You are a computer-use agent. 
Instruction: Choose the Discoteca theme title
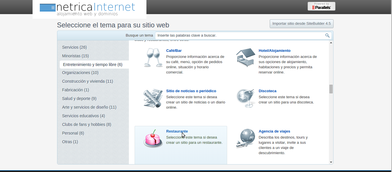click(267, 91)
